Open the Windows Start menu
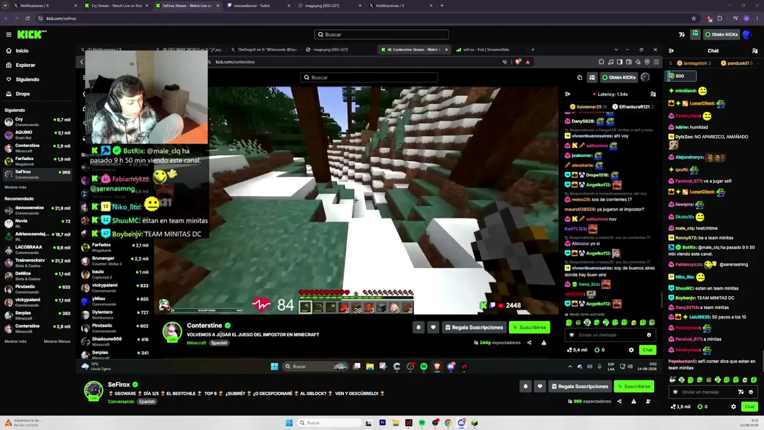The image size is (764, 430). [x=289, y=423]
